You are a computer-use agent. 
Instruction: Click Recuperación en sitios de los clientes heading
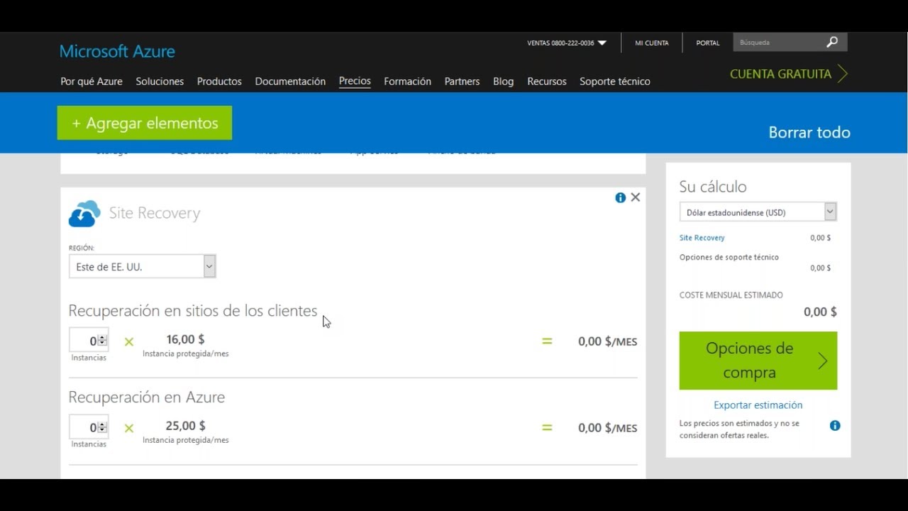(x=193, y=311)
